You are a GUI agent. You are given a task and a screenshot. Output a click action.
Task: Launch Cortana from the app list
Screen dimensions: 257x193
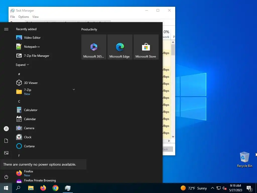[46, 146]
